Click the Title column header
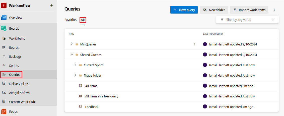This screenshot has width=284, height=116. coord(72,34)
